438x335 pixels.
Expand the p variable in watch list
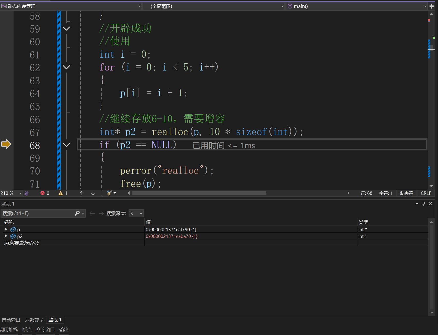(x=6, y=229)
